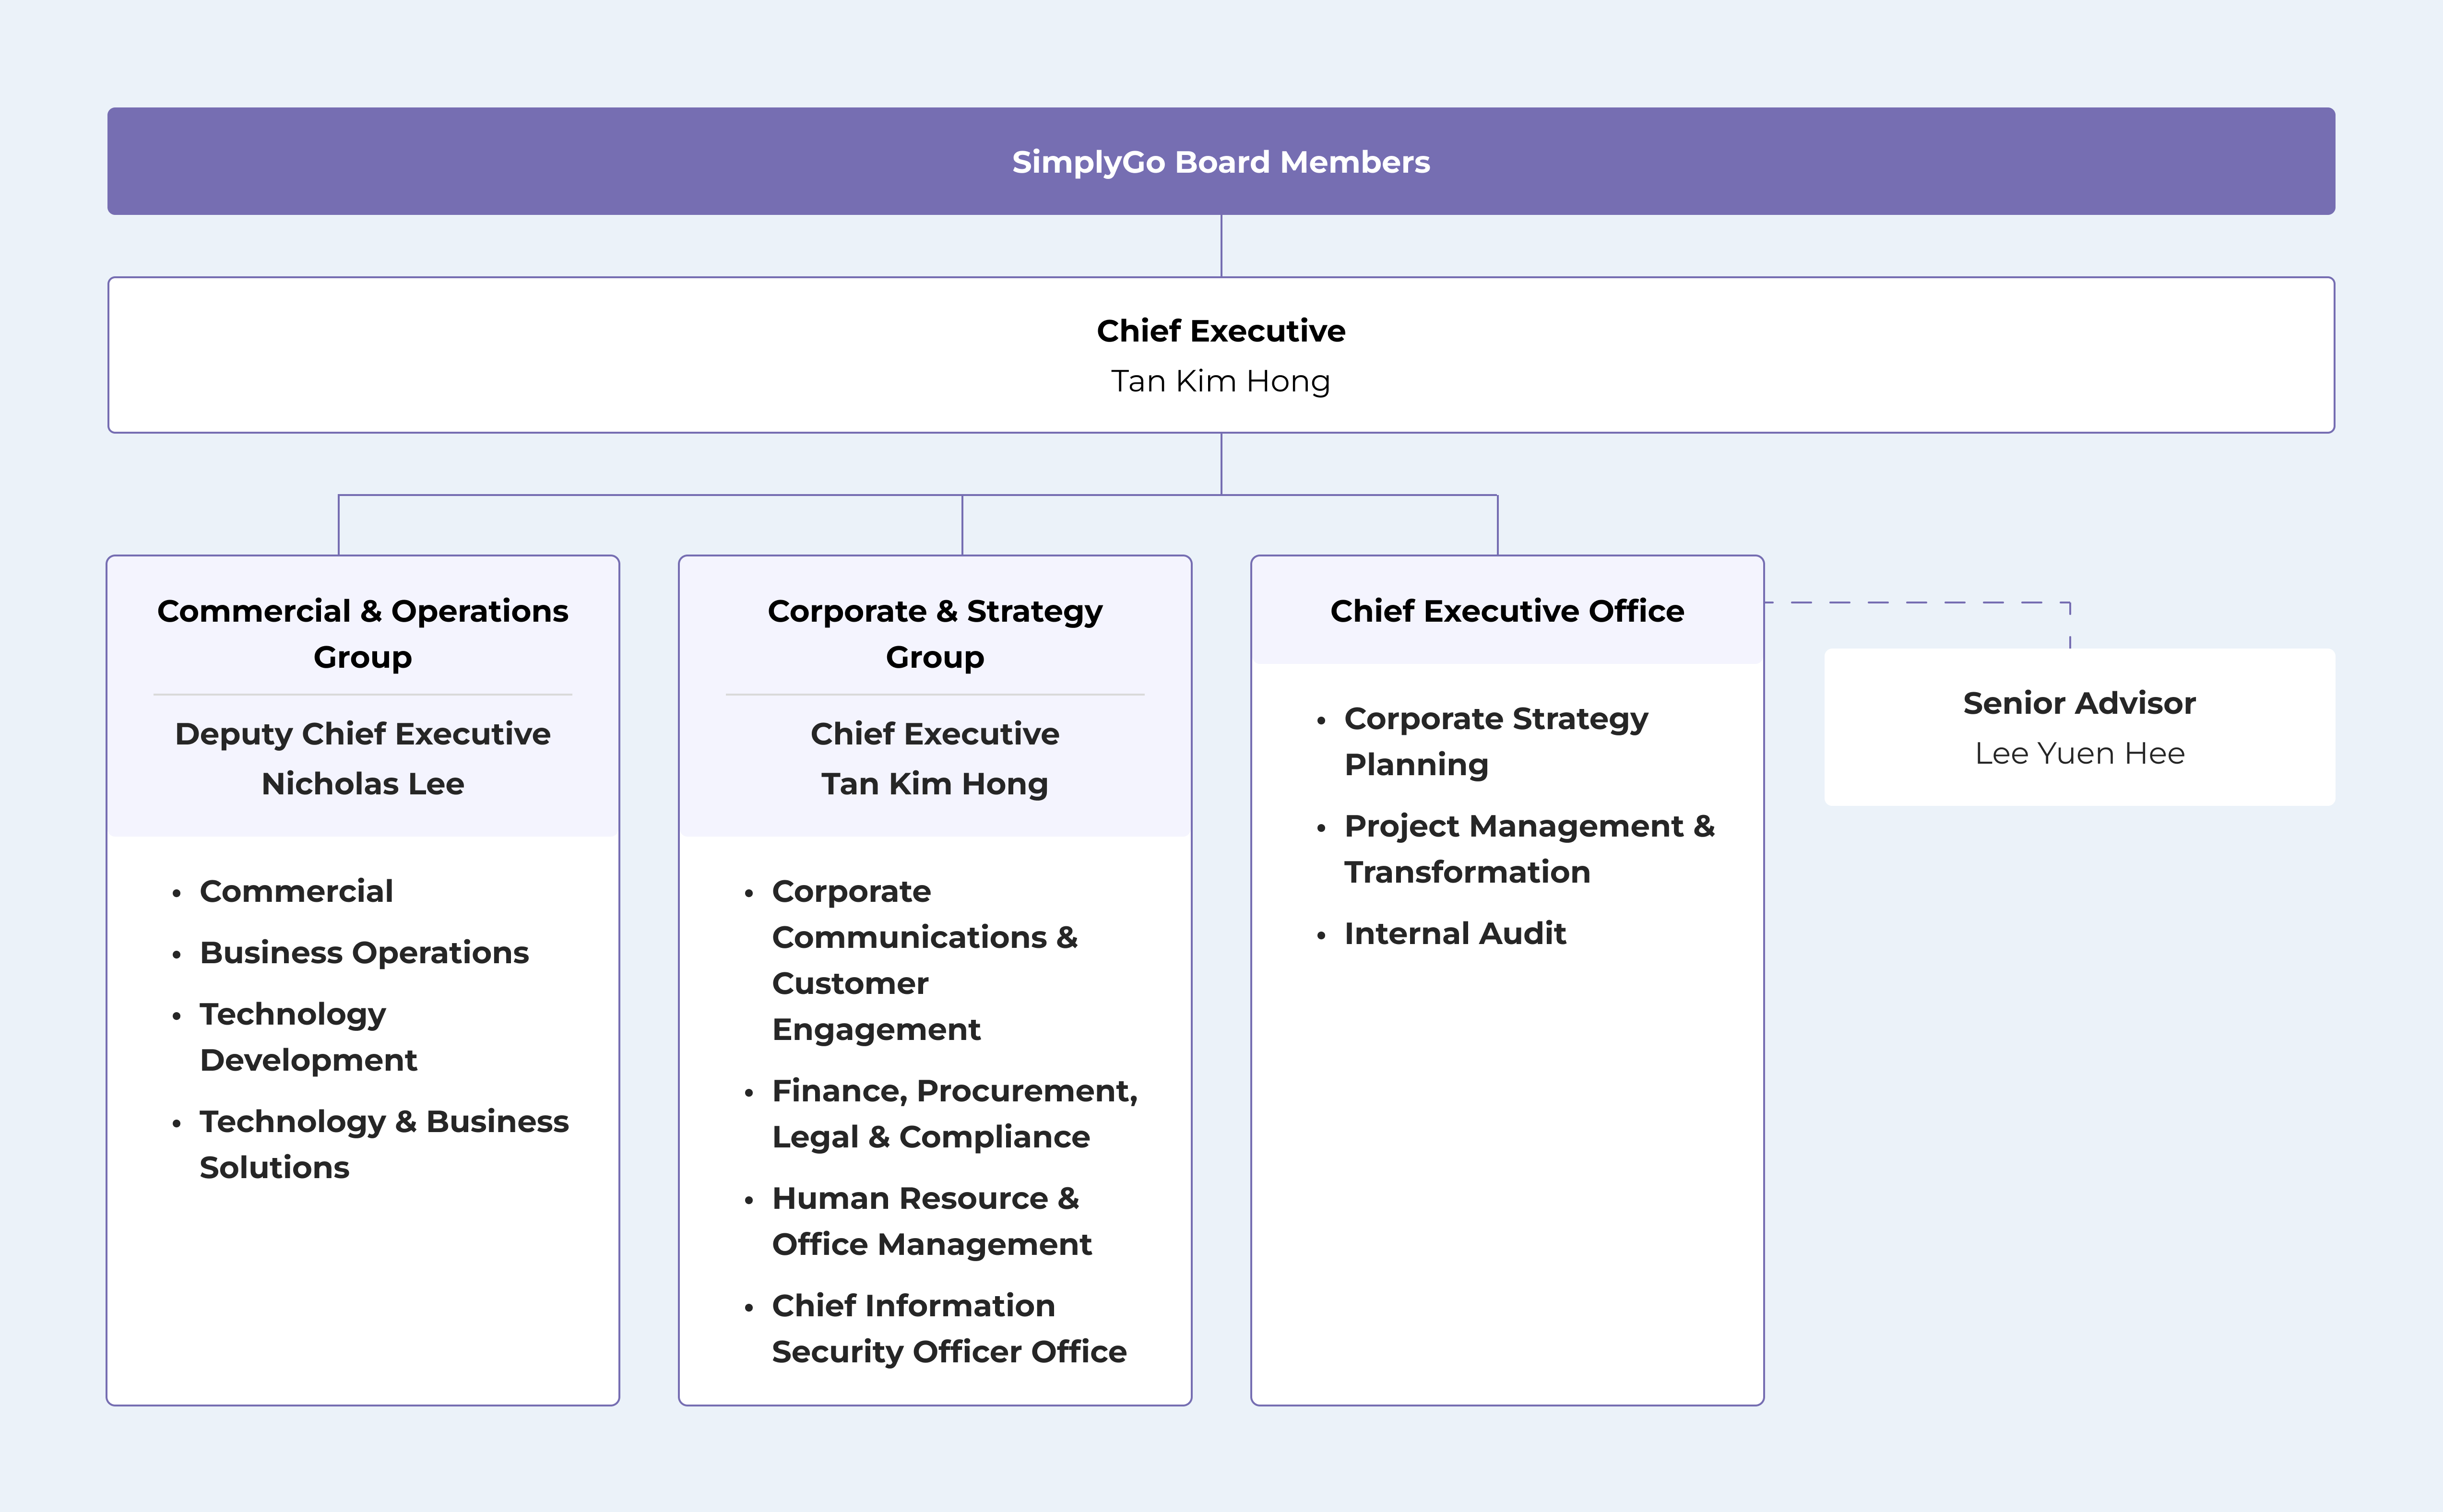Click Internal Audit list item
This screenshot has width=2443, height=1512.
[1455, 934]
